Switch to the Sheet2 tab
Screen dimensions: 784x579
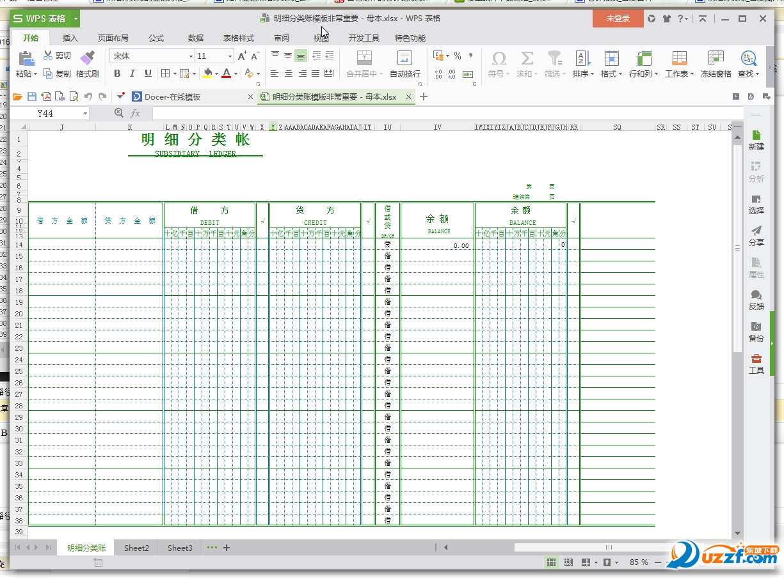click(136, 548)
